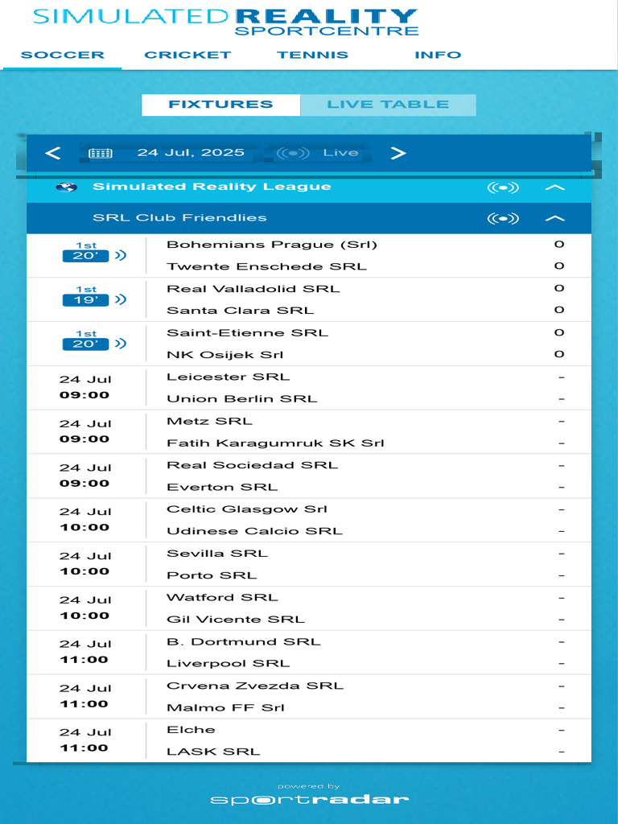The width and height of the screenshot is (618, 824).
Task: Click Liverpool SRL team name
Action: (228, 664)
